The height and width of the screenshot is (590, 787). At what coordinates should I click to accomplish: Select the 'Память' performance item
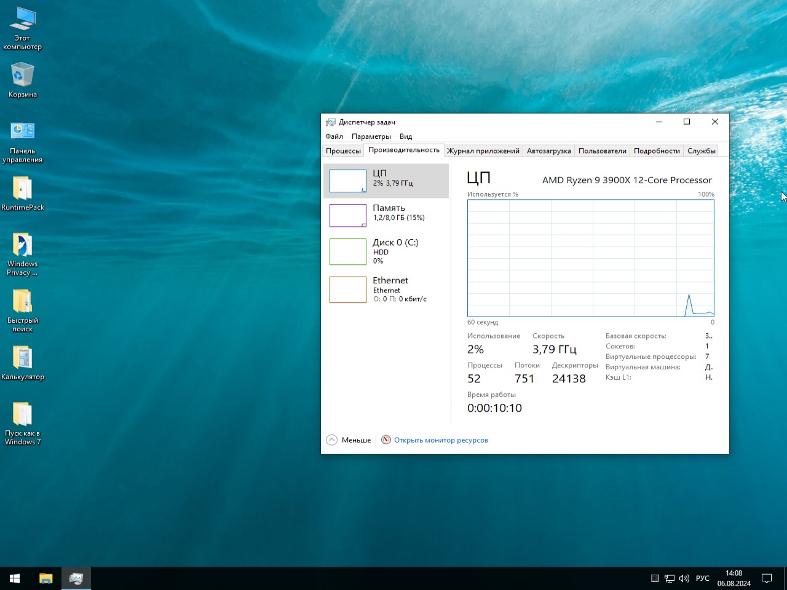pyautogui.click(x=386, y=215)
